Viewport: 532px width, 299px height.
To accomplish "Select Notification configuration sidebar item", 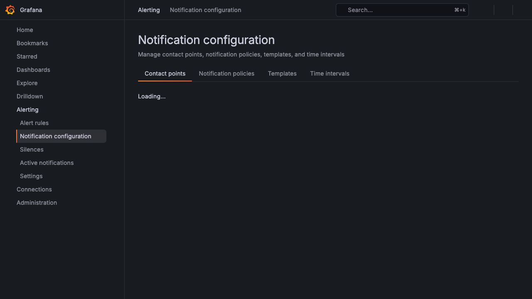I will [62, 136].
